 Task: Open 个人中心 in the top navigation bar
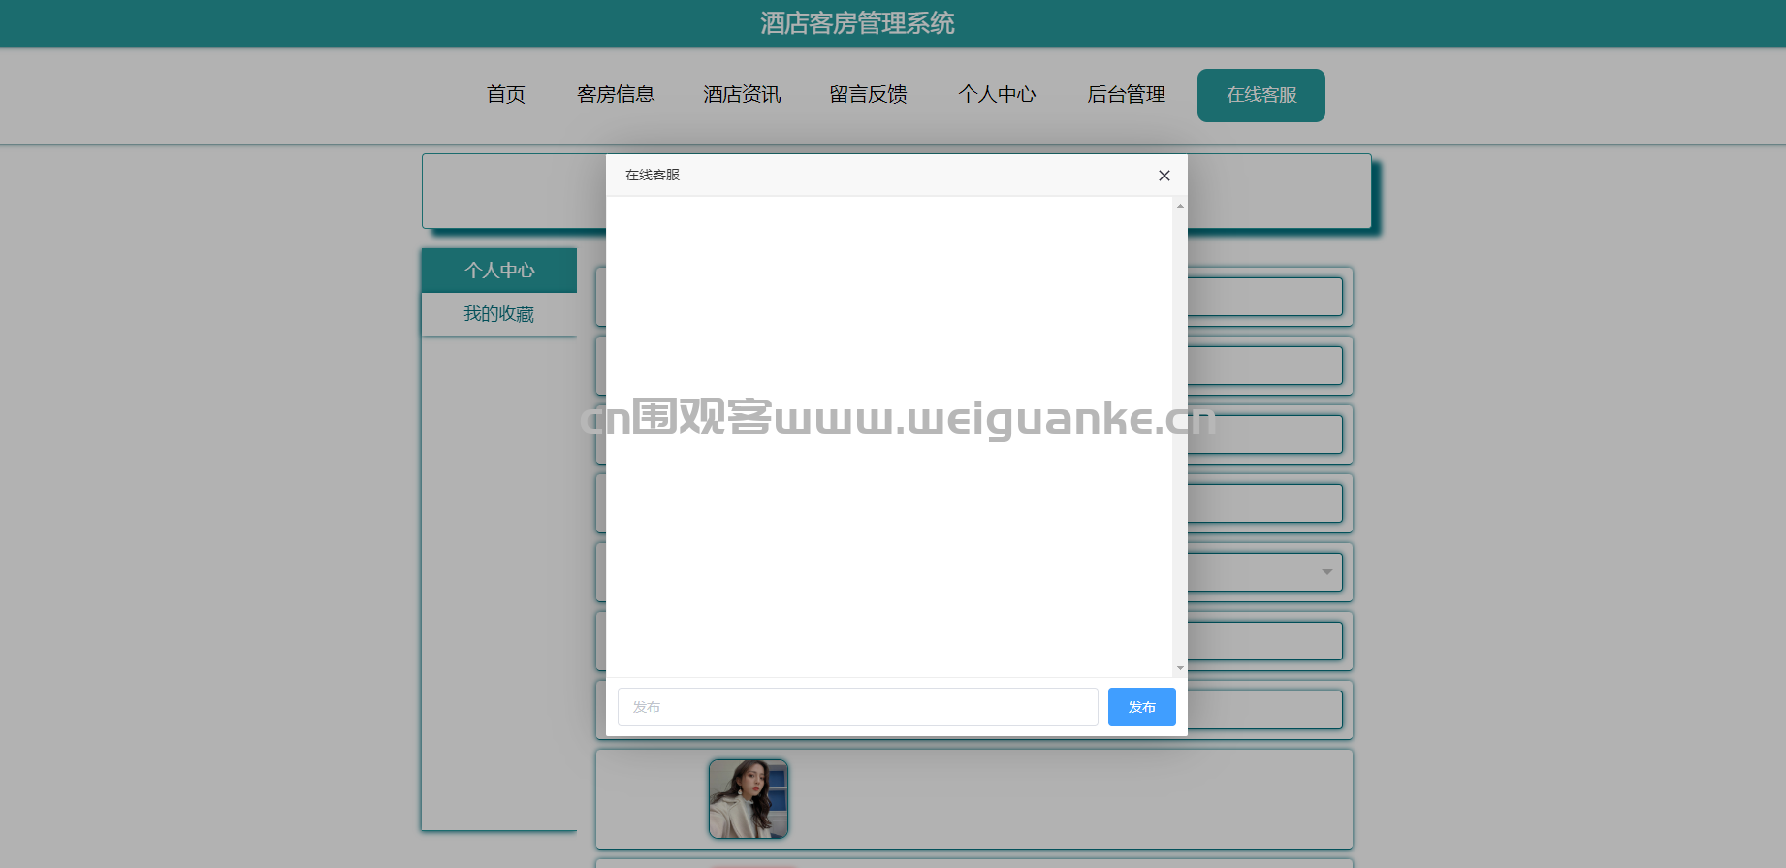(997, 95)
